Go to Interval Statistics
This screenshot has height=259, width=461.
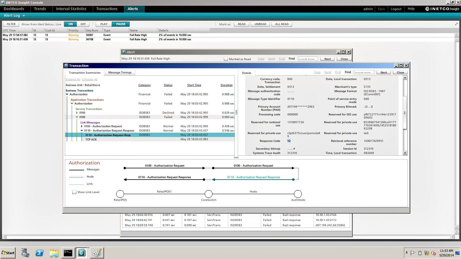71,9
